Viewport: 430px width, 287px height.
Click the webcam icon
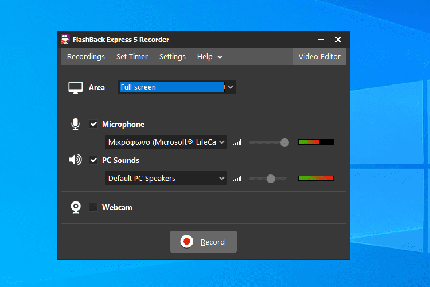point(76,207)
